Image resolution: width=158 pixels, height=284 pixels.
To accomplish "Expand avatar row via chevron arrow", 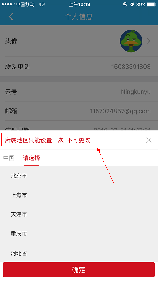I will click(x=148, y=41).
